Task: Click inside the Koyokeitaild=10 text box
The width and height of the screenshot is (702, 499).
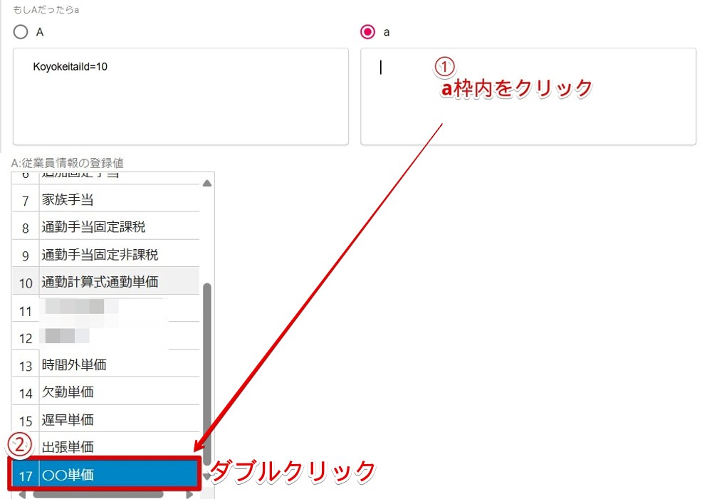Action: [x=180, y=96]
